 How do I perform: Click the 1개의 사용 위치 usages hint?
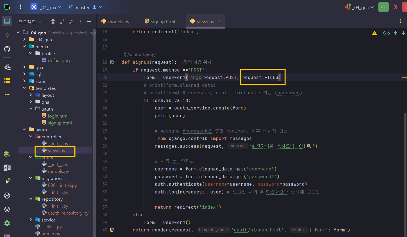coord(196,62)
